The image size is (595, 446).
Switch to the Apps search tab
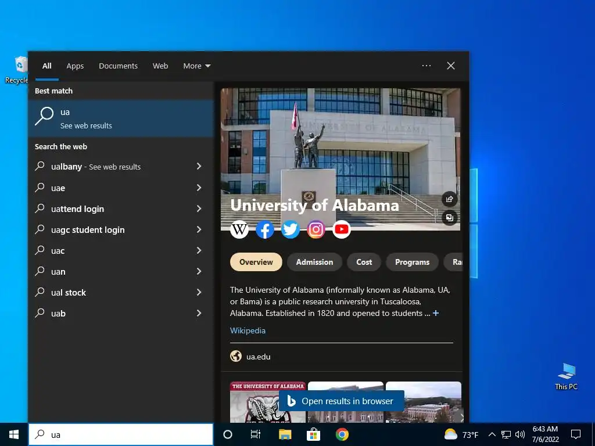[x=75, y=66]
